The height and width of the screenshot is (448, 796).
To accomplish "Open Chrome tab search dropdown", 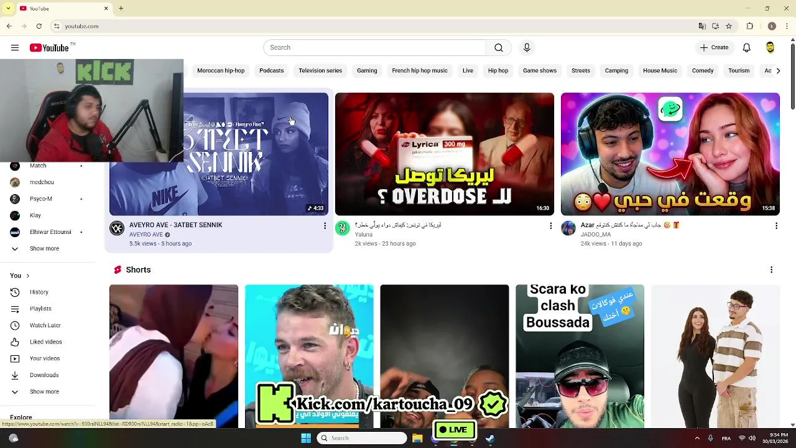I will 8,9.
